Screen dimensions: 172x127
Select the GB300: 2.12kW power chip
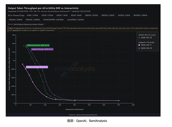(x=108, y=15)
